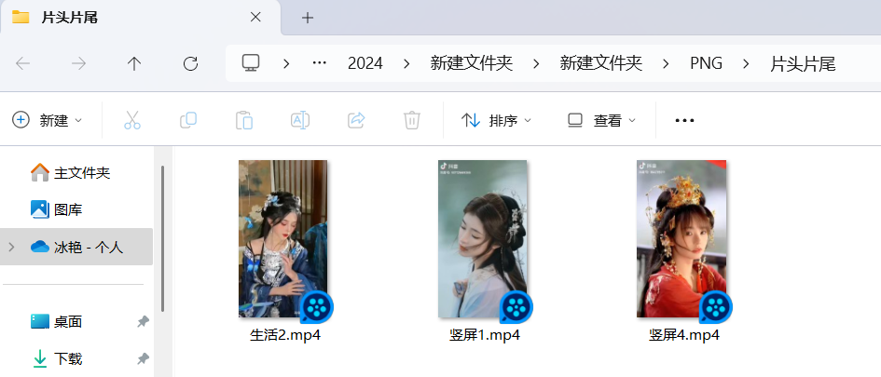Screen dimensions: 881x377
Task: Click the Rename icon in toolbar
Action: [300, 120]
